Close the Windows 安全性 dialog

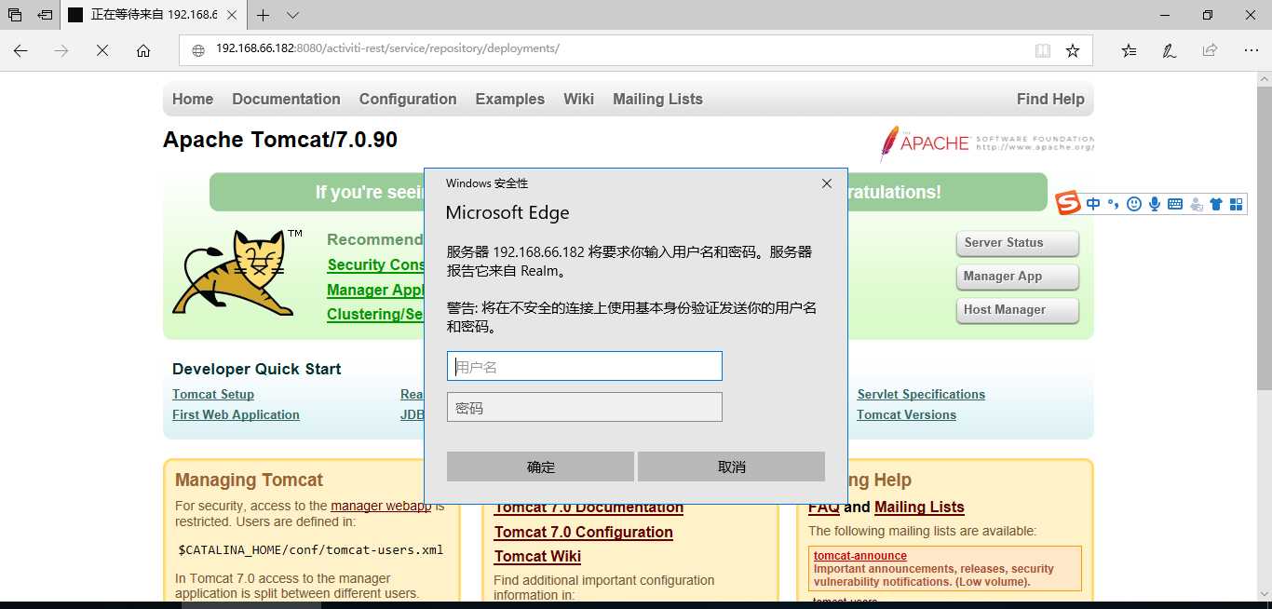coord(826,183)
